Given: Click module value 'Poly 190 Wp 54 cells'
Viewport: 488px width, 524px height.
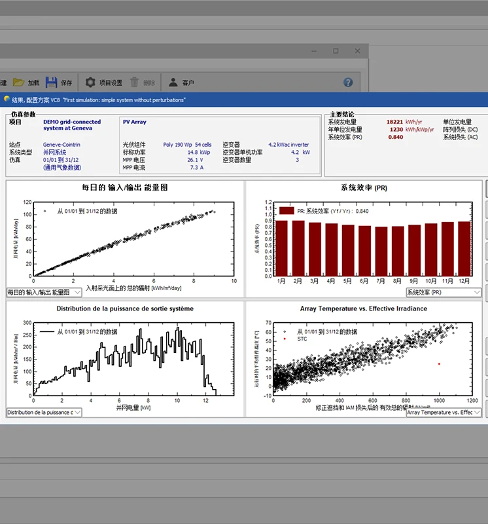Looking at the screenshot, I should pos(187,145).
